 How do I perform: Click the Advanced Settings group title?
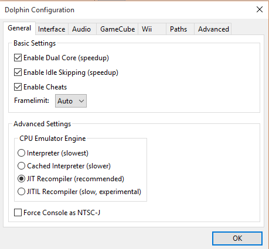[x=42, y=124]
